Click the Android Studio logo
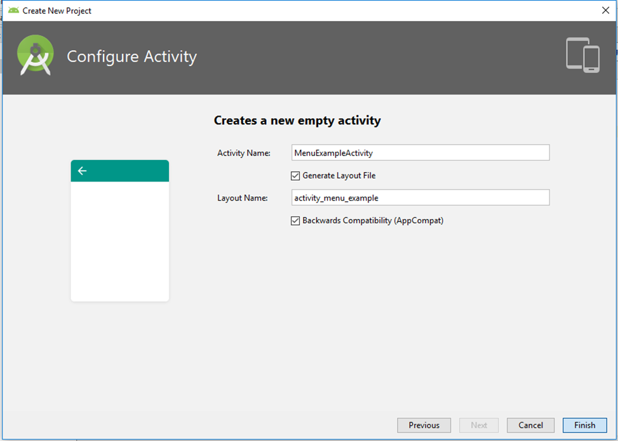 coord(36,55)
